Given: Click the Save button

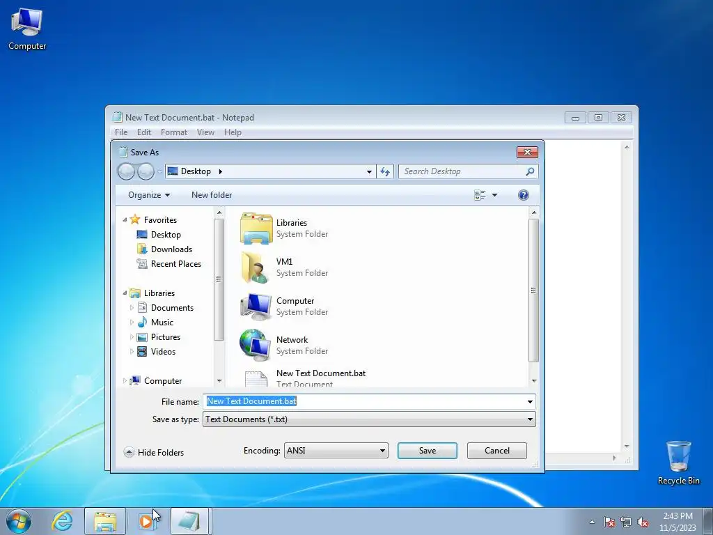Looking at the screenshot, I should pyautogui.click(x=428, y=451).
